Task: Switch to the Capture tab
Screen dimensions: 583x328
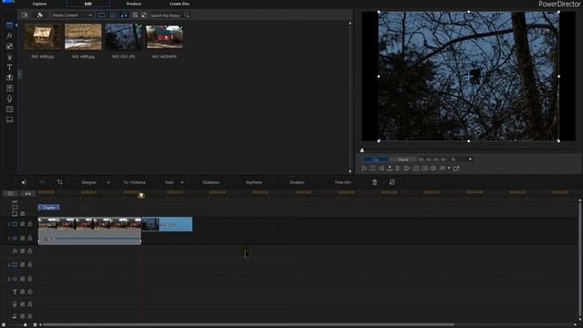Action: pyautogui.click(x=39, y=4)
